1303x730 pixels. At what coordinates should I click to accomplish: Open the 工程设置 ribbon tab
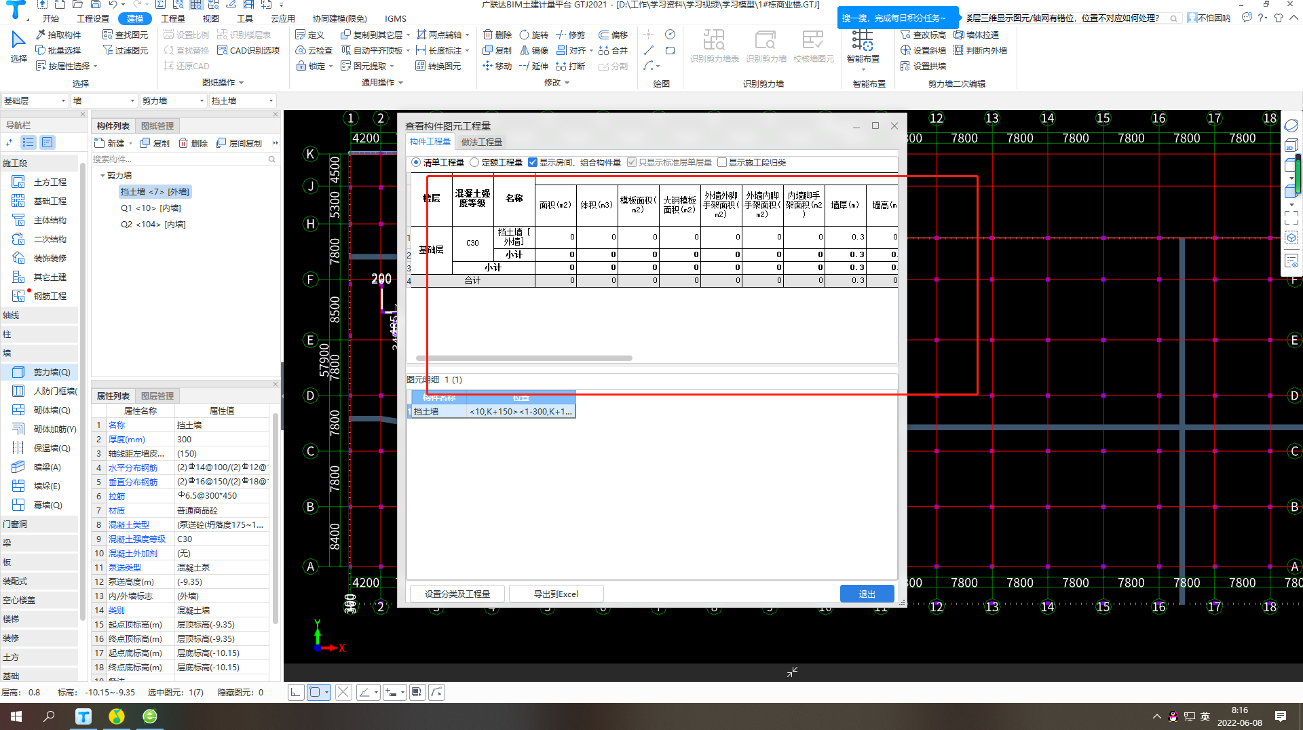coord(93,18)
